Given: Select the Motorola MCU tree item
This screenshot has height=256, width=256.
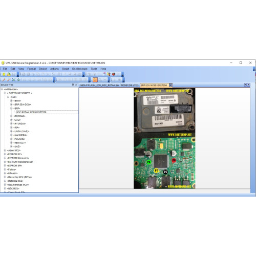Looking at the screenshot, I should [15, 181].
